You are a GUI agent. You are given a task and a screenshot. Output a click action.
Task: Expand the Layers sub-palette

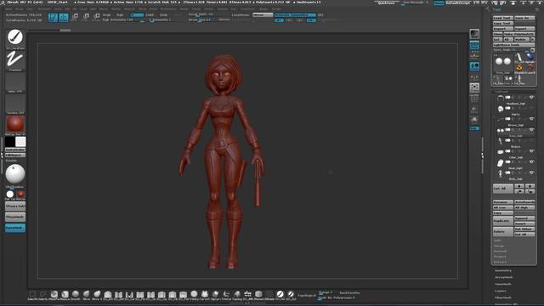501,291
